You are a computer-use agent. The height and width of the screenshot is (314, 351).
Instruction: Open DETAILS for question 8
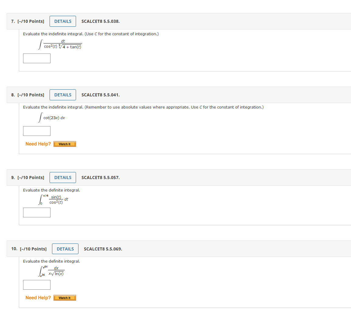63,95
